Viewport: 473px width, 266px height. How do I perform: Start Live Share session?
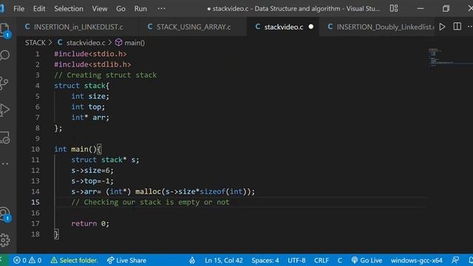coord(126,260)
